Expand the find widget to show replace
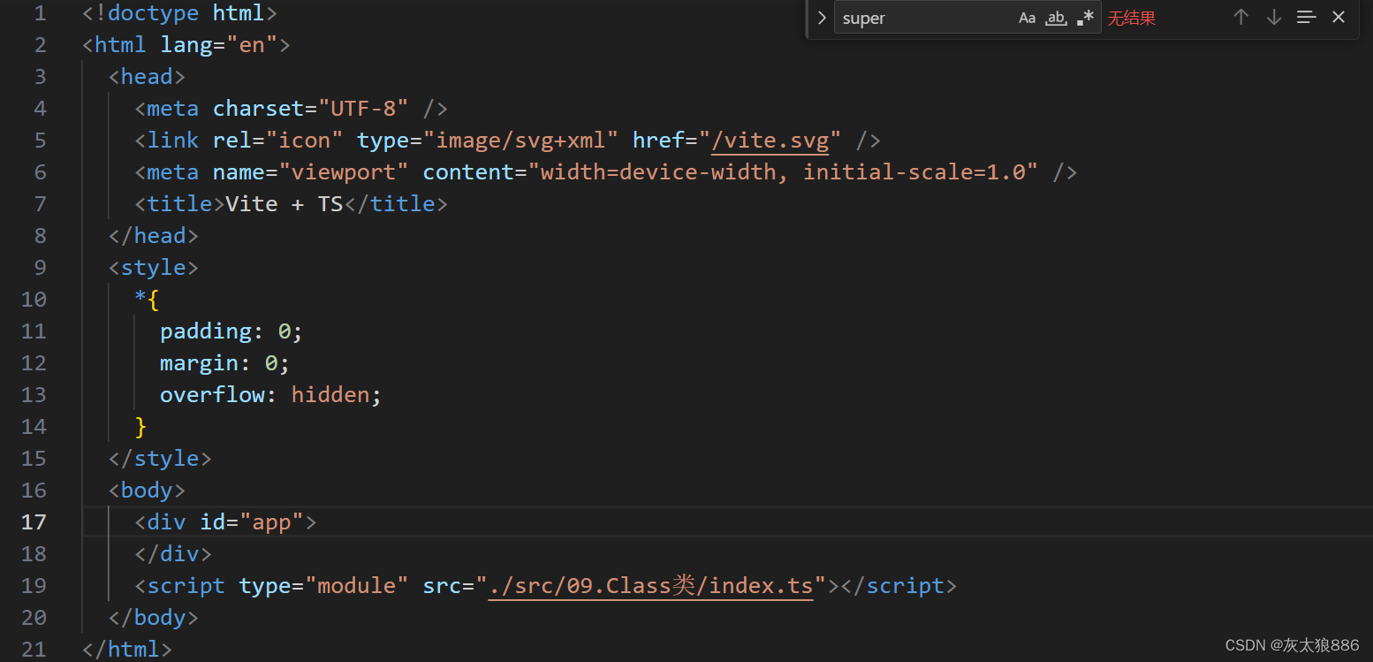Viewport: 1373px width, 662px height. pos(821,17)
